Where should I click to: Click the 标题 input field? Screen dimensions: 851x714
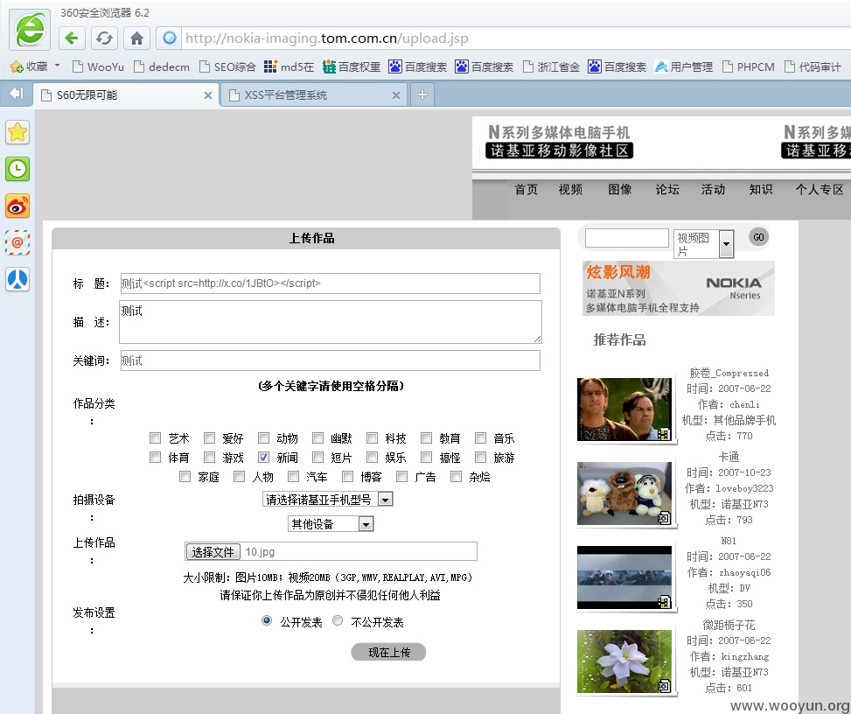point(330,283)
